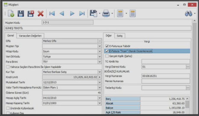
Task: Click balance table scrollbar up arrow
Action: pyautogui.click(x=187, y=99)
